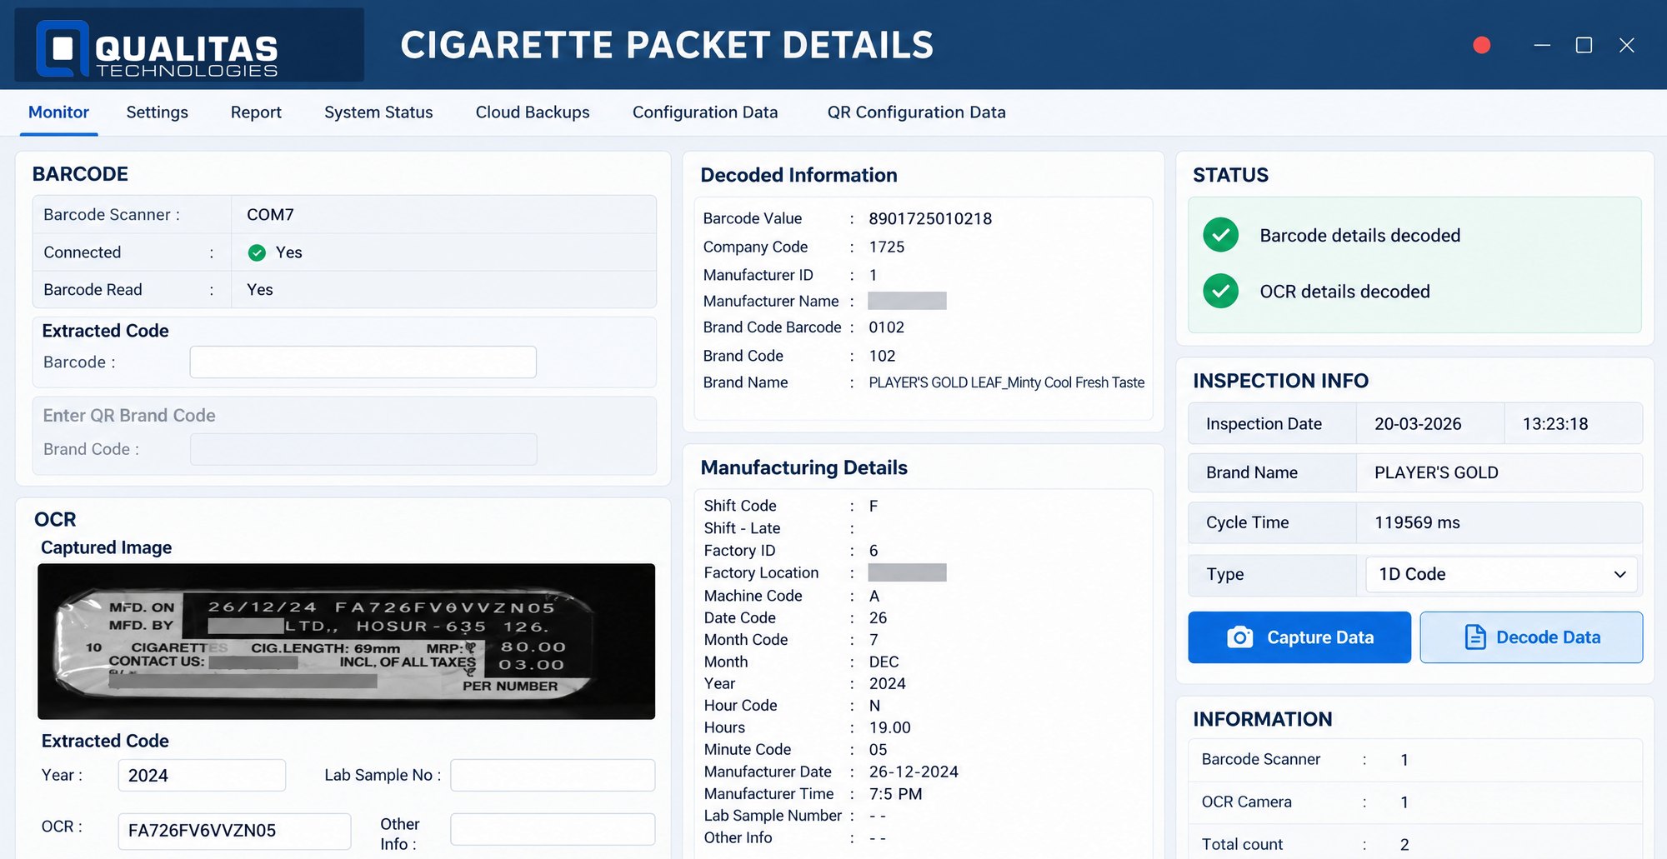Click the Manufacturer Date 26-12-2024 value
Image resolution: width=1667 pixels, height=859 pixels.
coord(914,772)
